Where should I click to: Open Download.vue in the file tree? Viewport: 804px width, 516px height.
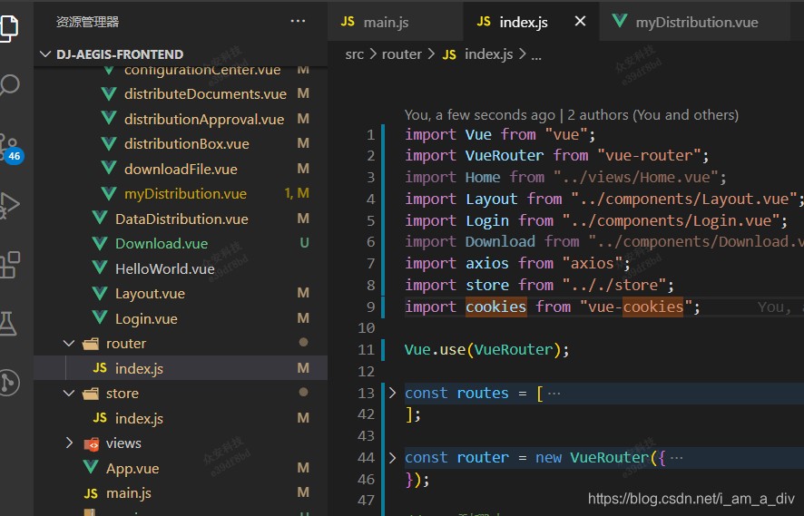point(161,243)
